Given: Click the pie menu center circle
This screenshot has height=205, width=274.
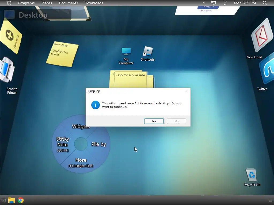Looking at the screenshot, I should tap(81, 144).
